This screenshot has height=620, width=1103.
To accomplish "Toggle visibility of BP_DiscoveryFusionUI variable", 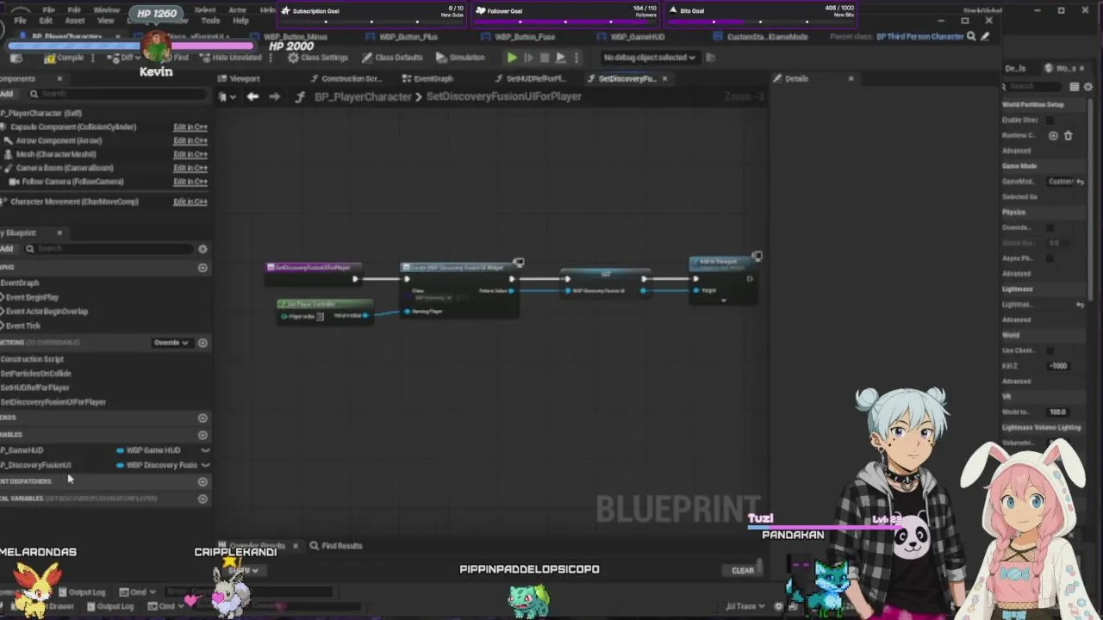I will tap(205, 465).
